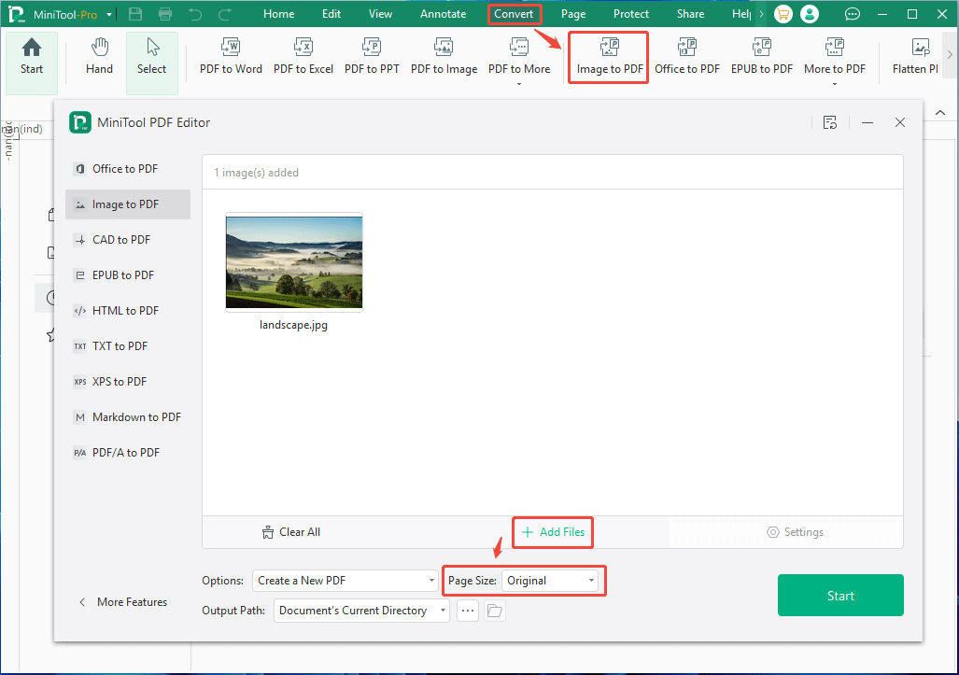The height and width of the screenshot is (675, 959).
Task: Open the Page ribbon tab
Action: 573,14
